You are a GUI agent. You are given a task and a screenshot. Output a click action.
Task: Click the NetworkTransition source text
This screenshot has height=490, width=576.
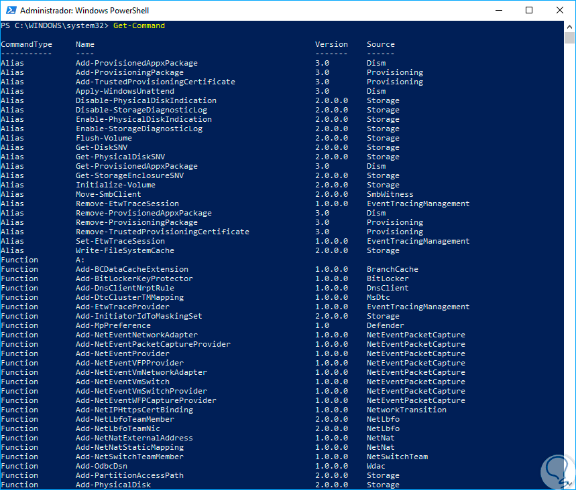point(406,410)
